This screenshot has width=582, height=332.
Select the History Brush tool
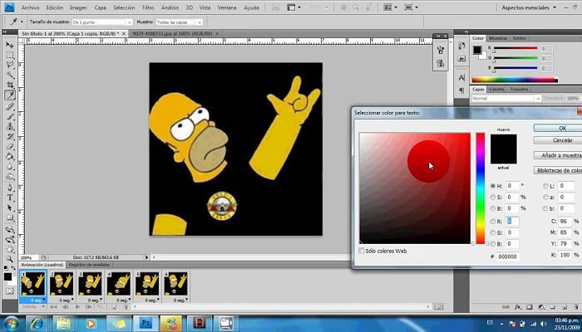tap(10, 137)
